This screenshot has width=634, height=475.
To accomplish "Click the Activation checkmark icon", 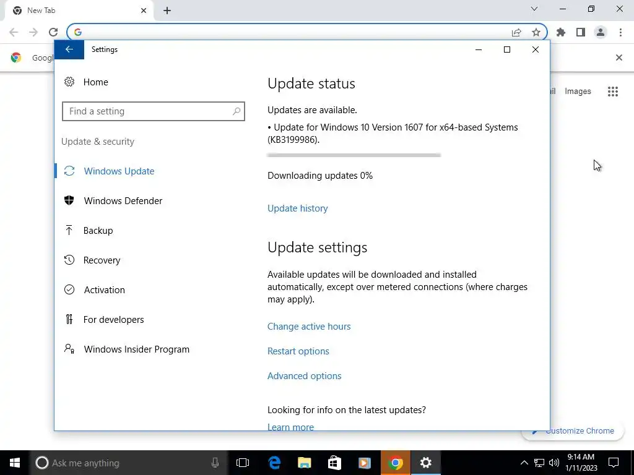I will pos(69,289).
